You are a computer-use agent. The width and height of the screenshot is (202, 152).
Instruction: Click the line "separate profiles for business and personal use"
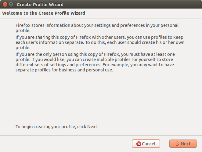tap(64, 70)
